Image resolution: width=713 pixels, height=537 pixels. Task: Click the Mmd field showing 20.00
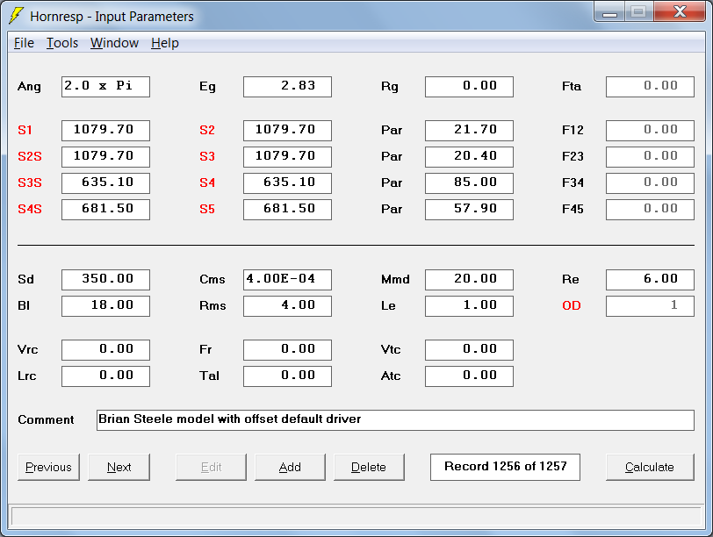469,279
